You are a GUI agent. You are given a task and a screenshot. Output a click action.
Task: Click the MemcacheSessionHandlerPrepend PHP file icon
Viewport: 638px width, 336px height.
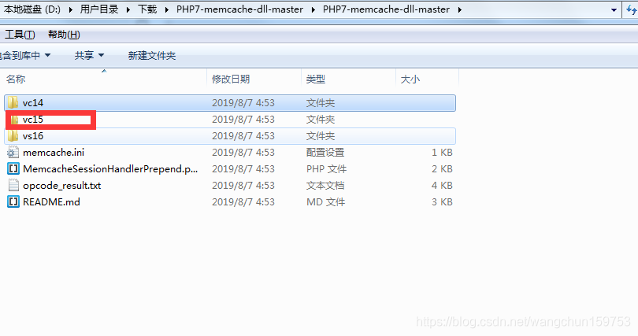click(x=13, y=169)
